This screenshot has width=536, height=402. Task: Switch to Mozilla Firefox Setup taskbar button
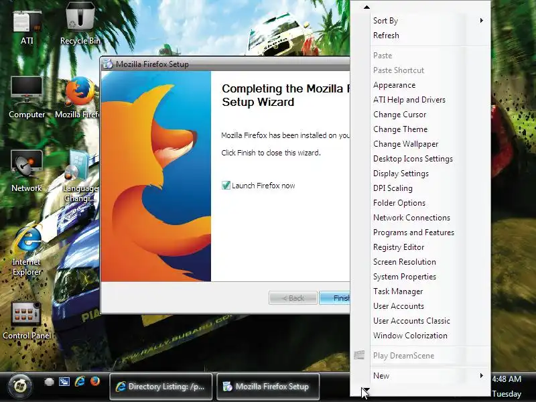point(268,387)
